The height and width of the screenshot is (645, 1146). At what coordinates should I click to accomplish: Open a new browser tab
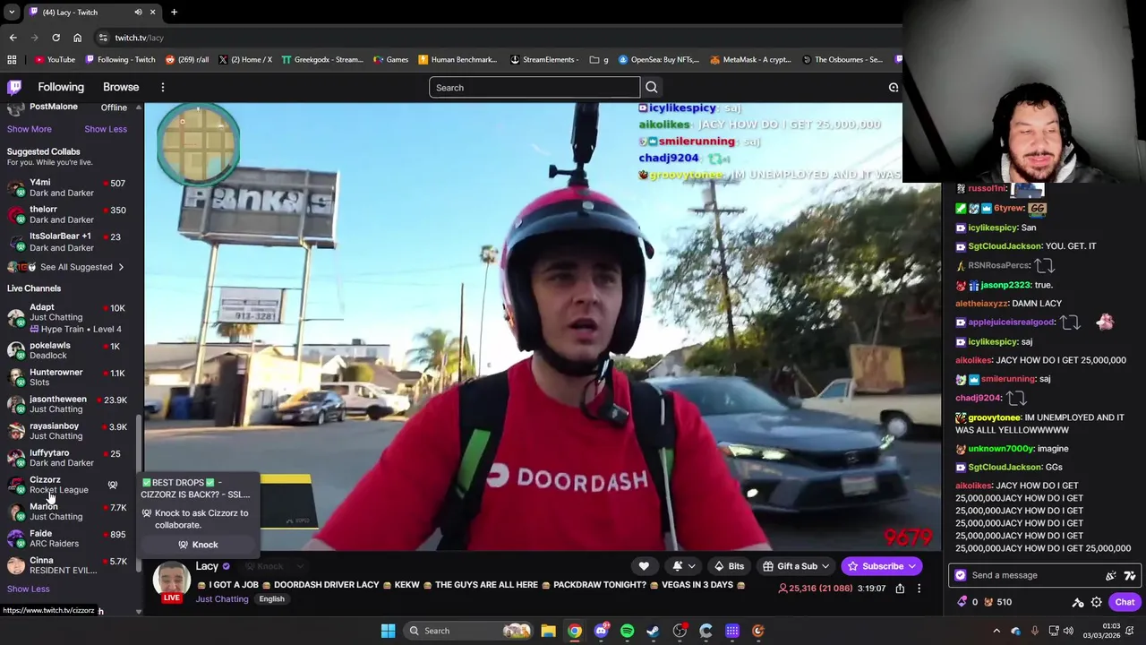coord(174,13)
